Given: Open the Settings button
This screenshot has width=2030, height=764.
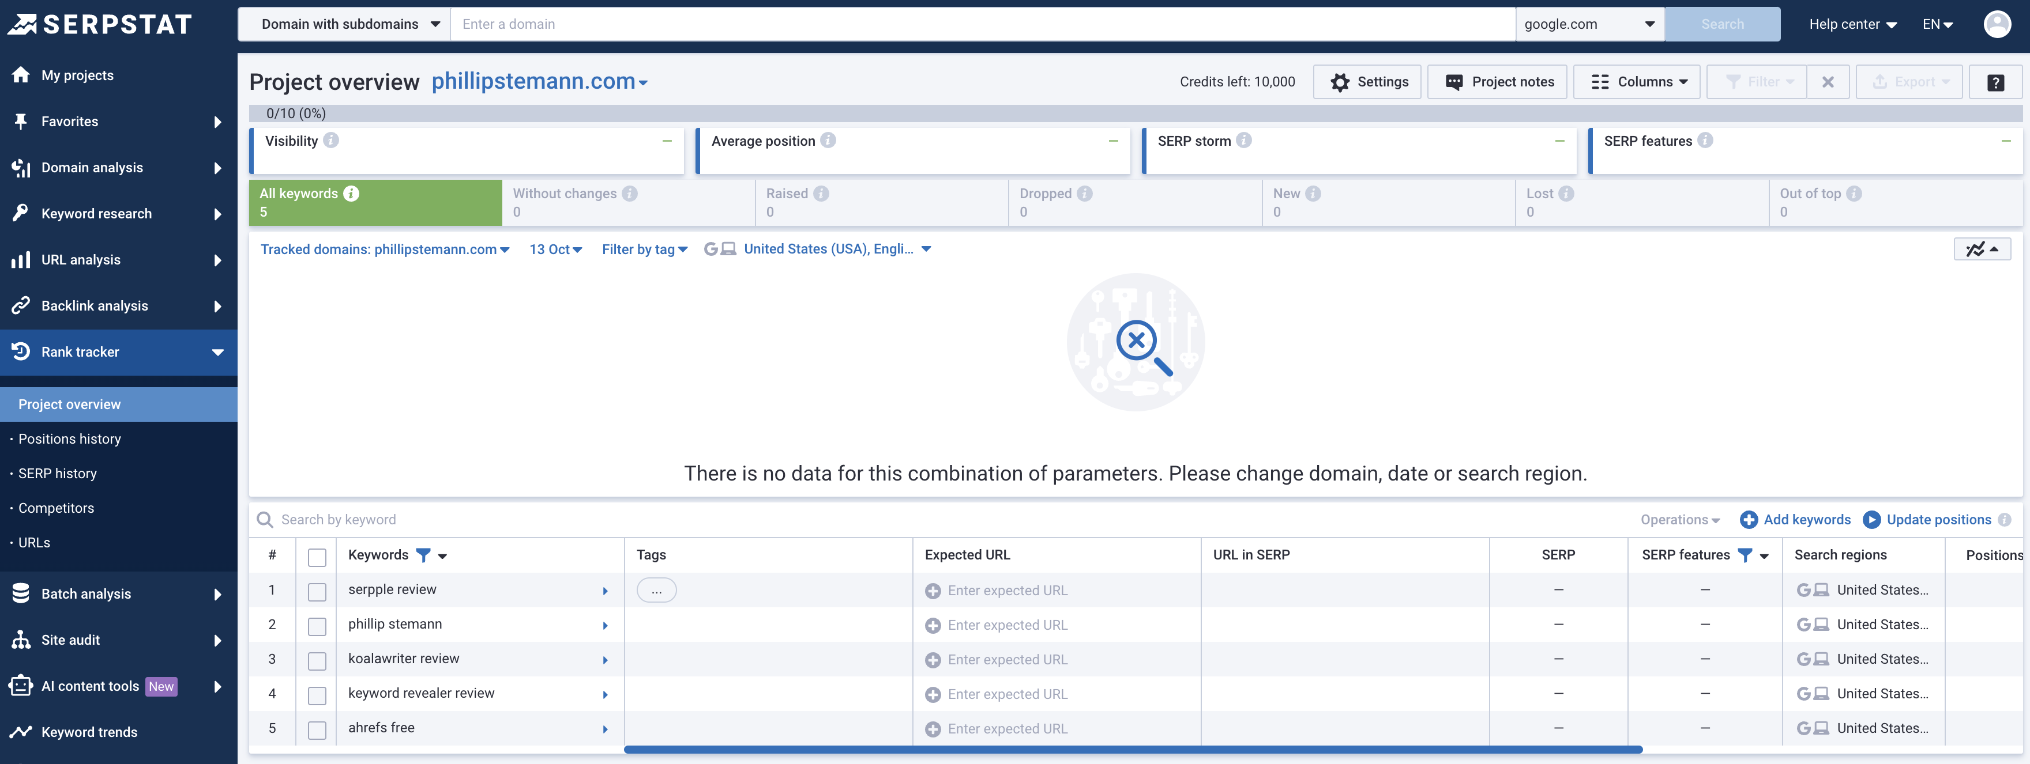Looking at the screenshot, I should (x=1367, y=82).
